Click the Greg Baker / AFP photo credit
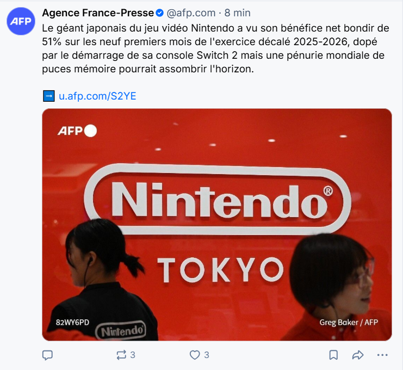403x370 pixels. point(349,323)
